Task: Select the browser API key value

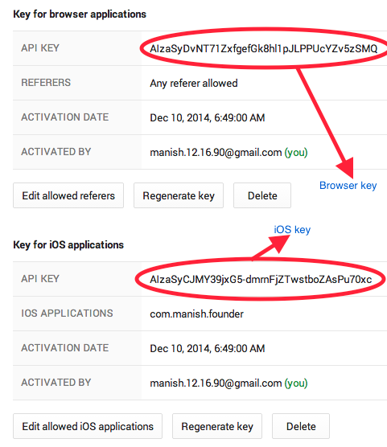Action: 263,49
